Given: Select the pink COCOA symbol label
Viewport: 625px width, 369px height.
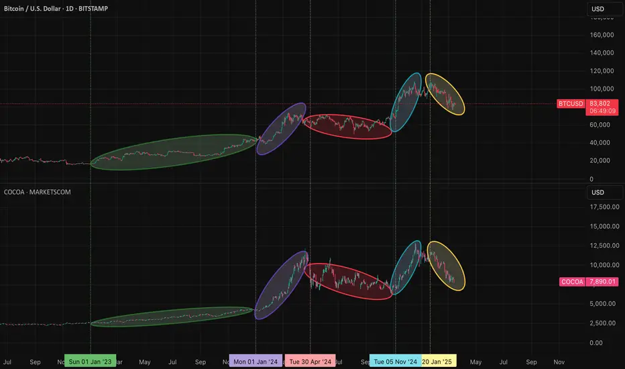Looking at the screenshot, I should click(x=570, y=282).
